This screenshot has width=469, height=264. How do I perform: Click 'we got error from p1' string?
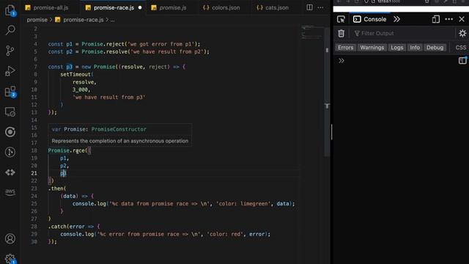[x=162, y=44]
